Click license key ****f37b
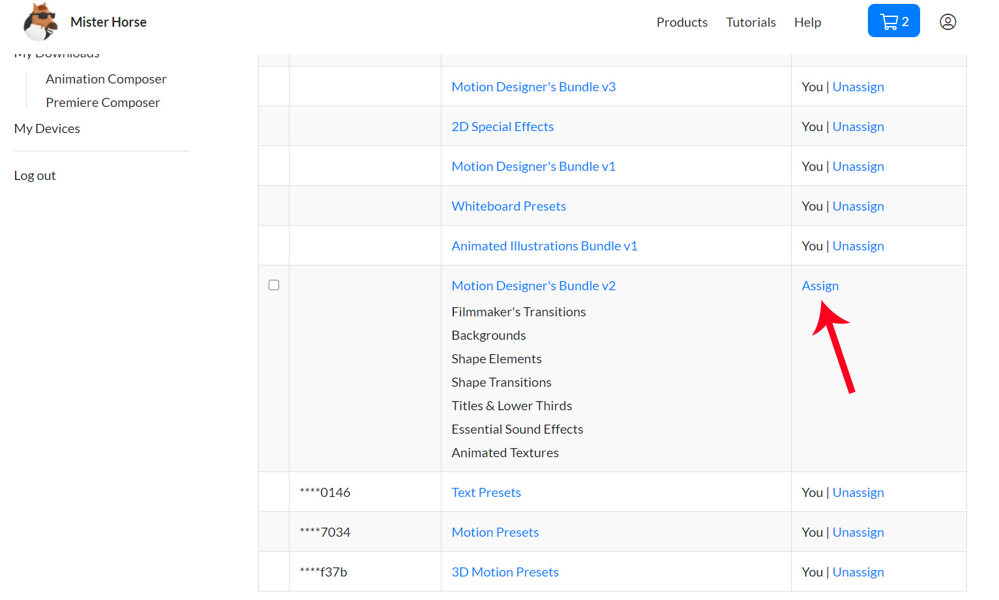999x600 pixels. 323,572
